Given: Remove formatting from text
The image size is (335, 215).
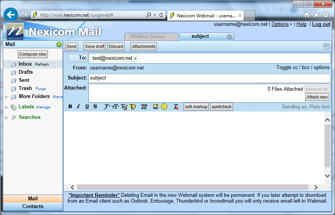Looking at the screenshot, I should pos(176,107).
